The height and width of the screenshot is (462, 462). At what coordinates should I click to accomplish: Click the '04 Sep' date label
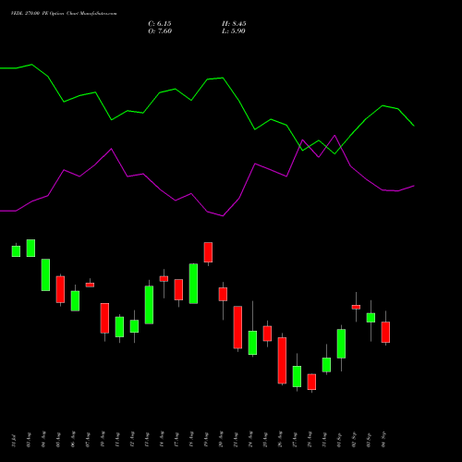383,440
